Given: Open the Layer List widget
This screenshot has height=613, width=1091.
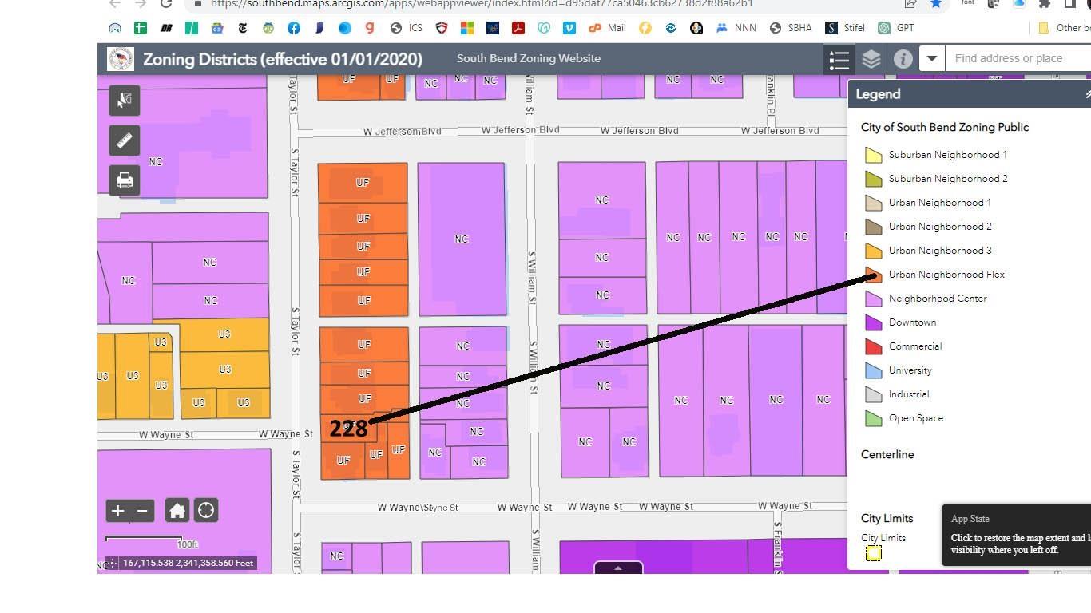Looking at the screenshot, I should (871, 59).
